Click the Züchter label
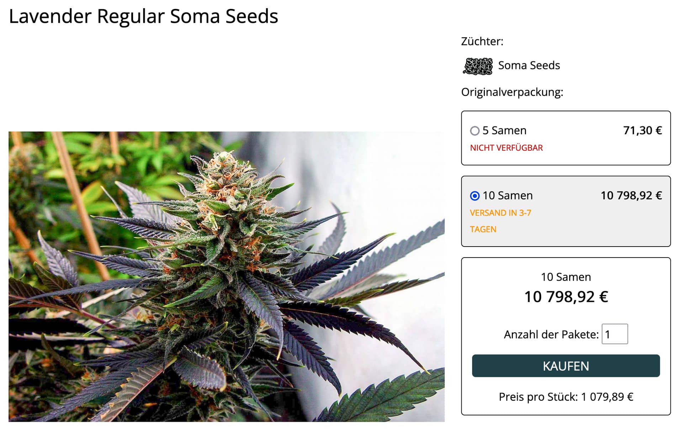Screen dimensions: 683x437 pyautogui.click(x=482, y=41)
